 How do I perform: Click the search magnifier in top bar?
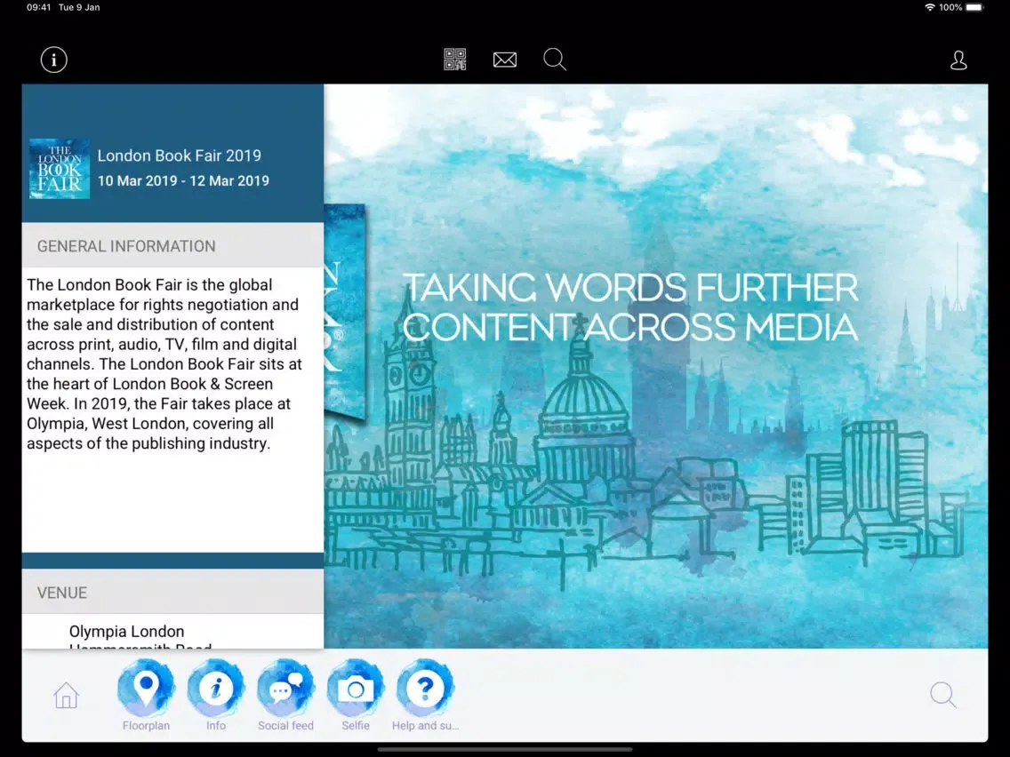pos(555,60)
